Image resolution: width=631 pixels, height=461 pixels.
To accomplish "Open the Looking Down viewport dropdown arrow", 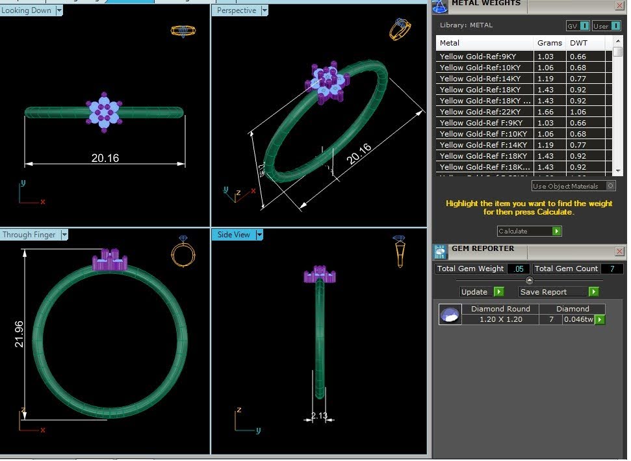I will tap(59, 10).
